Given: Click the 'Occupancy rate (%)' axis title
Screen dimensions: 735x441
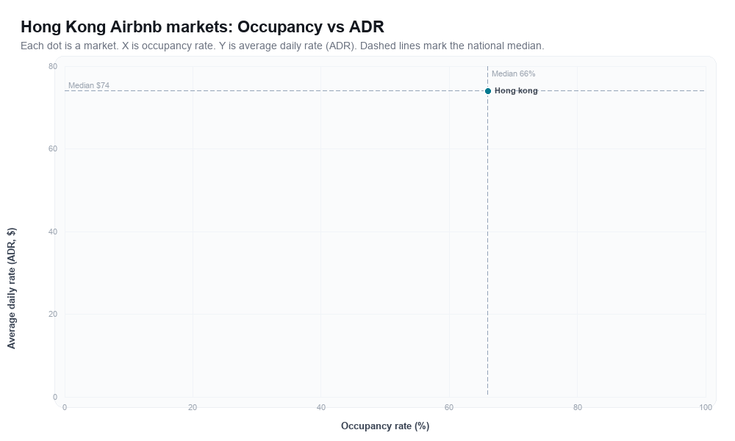Looking at the screenshot, I should coord(385,426).
